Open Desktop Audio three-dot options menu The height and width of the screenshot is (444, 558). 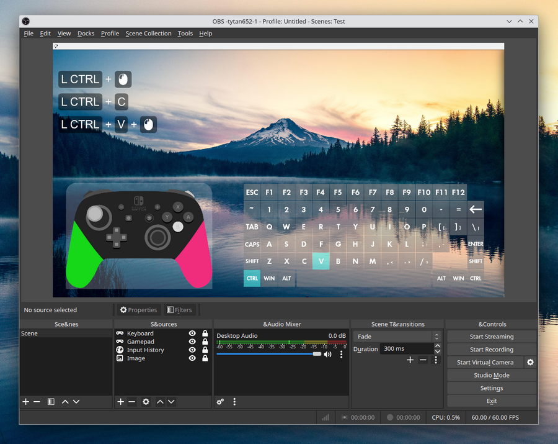[341, 354]
